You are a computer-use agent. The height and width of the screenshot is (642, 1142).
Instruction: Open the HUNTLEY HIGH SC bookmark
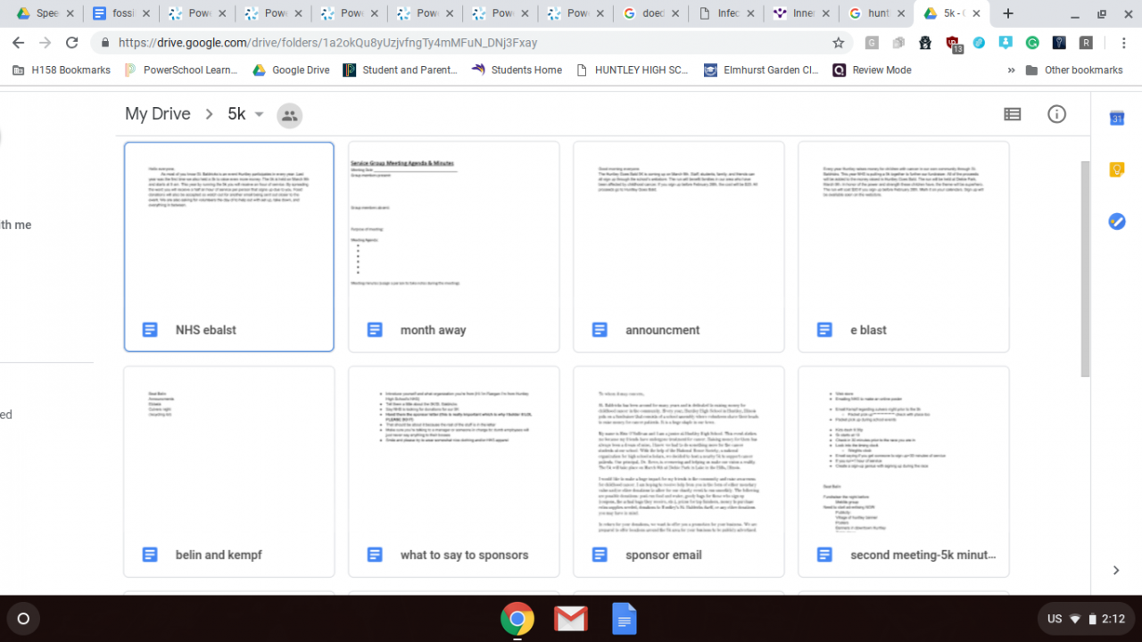tap(633, 70)
